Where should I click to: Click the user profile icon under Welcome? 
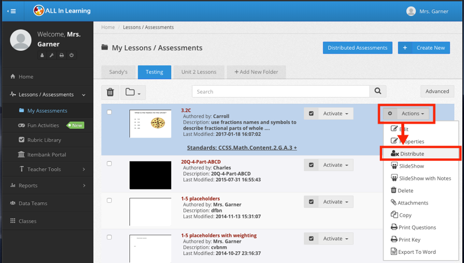42,55
